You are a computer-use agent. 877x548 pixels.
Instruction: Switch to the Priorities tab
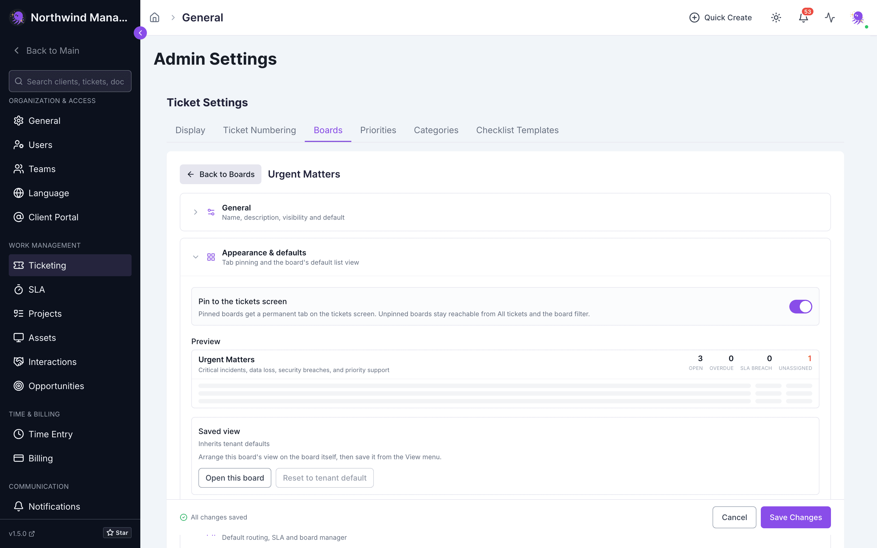(x=378, y=130)
